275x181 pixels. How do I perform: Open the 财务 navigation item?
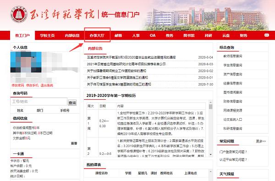coord(243,35)
